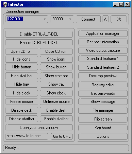Open Options

click(103, 136)
